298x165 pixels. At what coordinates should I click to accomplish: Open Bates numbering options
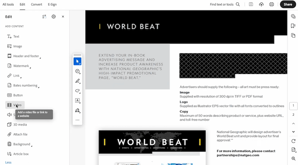(x=23, y=85)
